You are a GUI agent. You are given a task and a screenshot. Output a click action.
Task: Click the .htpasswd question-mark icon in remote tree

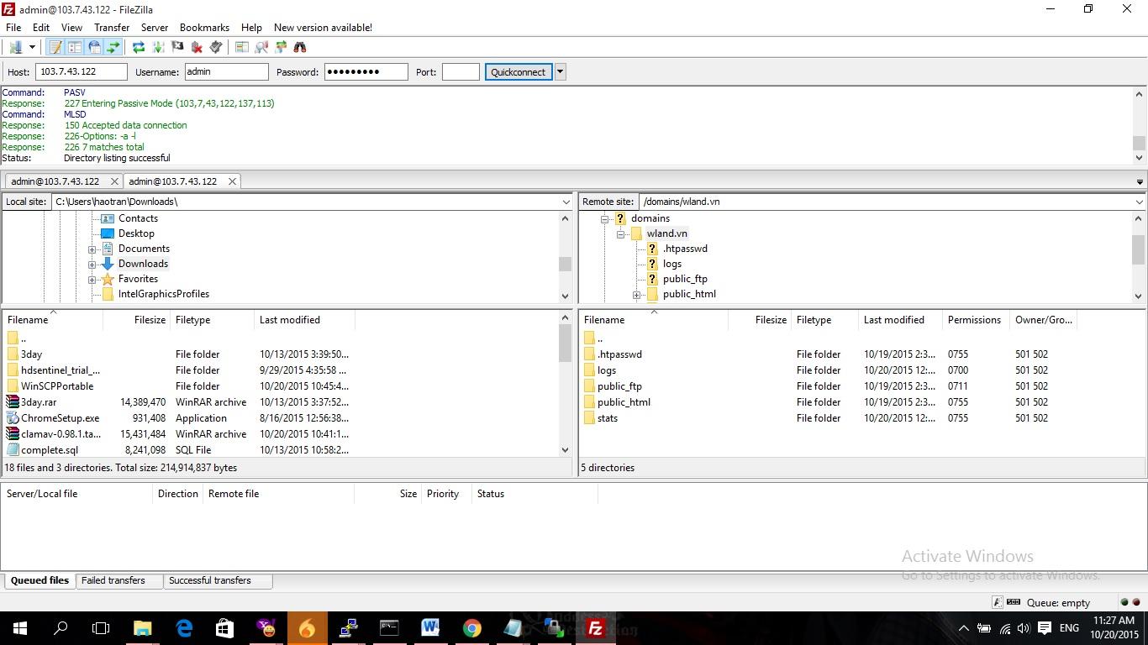651,249
